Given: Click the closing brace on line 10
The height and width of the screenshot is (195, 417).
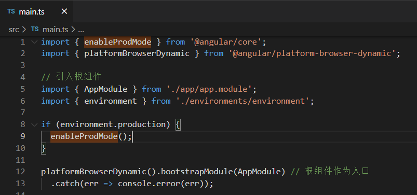Looking at the screenshot, I should coord(44,148).
